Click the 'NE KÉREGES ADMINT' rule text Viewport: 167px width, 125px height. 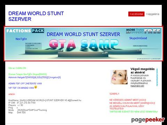[128, 100]
